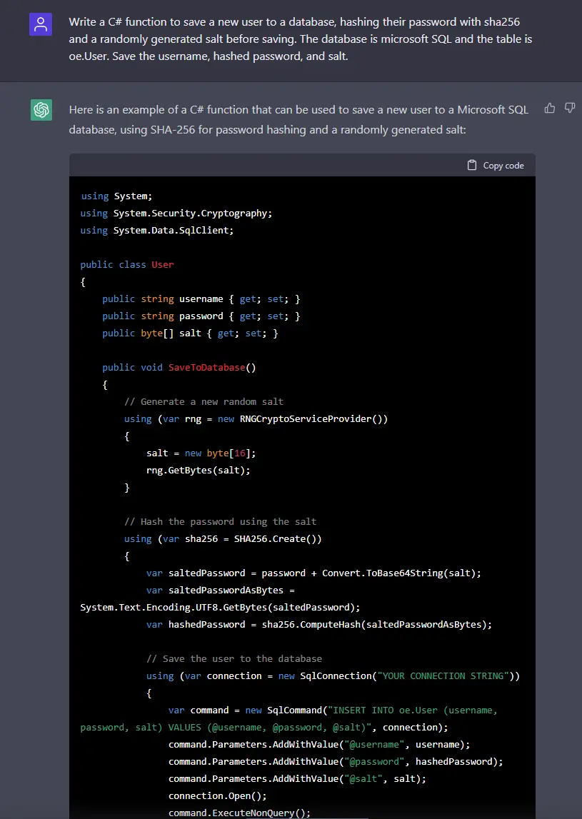The height and width of the screenshot is (819, 582).
Task: Click the 'Hash the password using the salt' comment
Action: 220,521
